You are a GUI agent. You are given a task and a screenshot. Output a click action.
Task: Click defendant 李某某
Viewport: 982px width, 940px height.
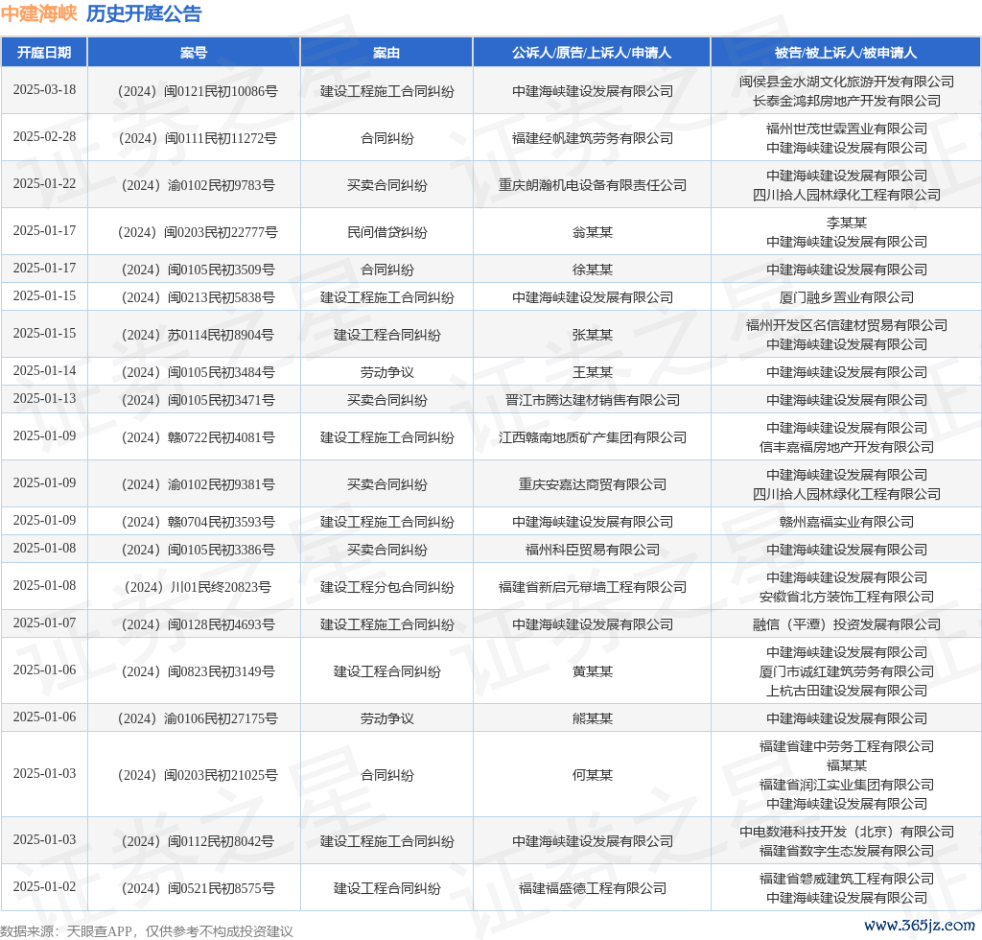tap(846, 223)
